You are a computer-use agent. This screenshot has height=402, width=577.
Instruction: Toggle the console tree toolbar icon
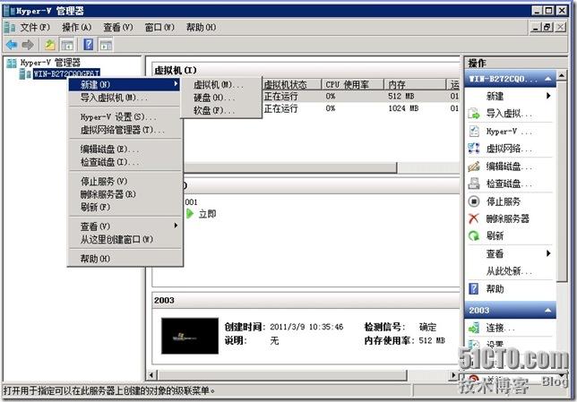click(x=67, y=45)
